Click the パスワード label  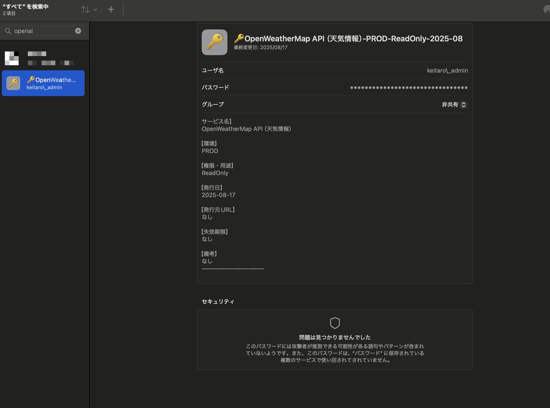215,88
